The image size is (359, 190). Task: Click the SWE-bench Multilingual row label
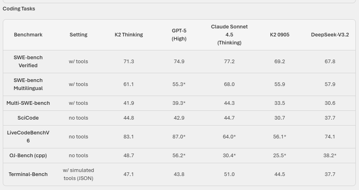[28, 84]
